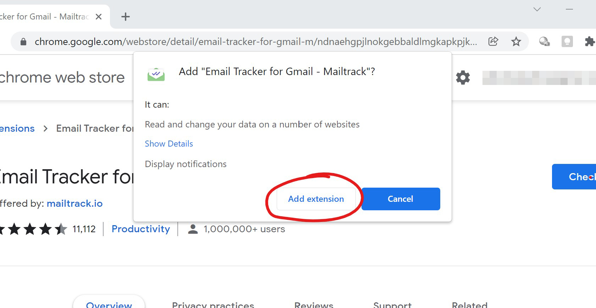Open the mailtrack.io publisher link

click(x=74, y=204)
